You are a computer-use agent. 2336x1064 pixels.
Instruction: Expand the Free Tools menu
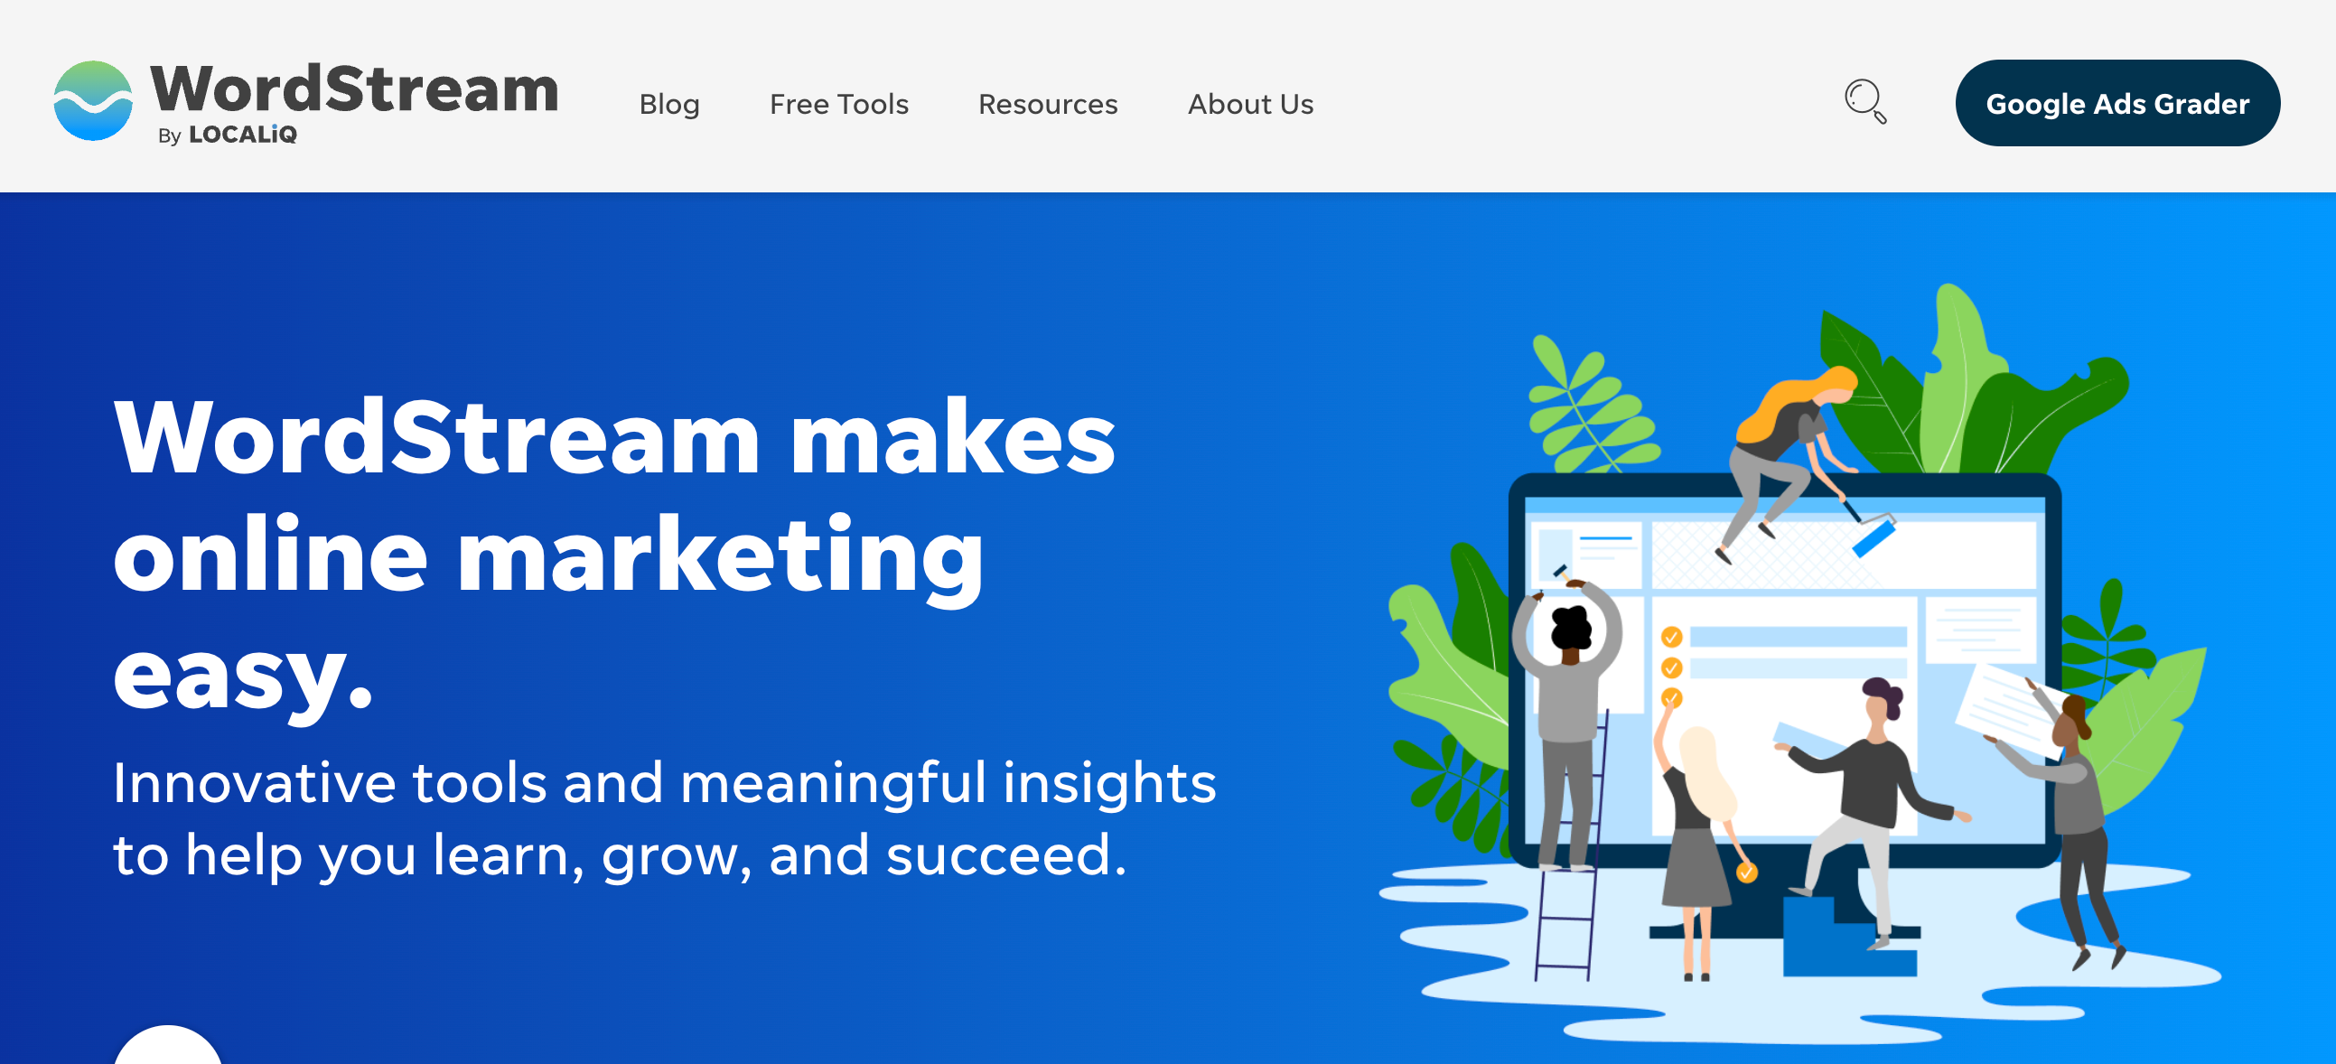(839, 104)
